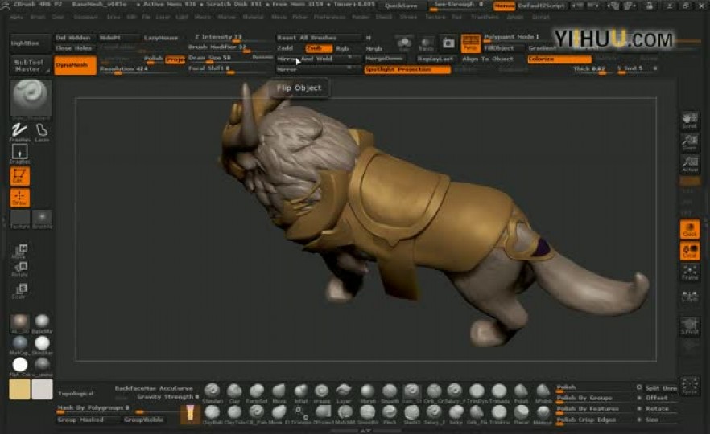Toggle the orange DynaMesh button
710x434 pixels.
coord(75,65)
